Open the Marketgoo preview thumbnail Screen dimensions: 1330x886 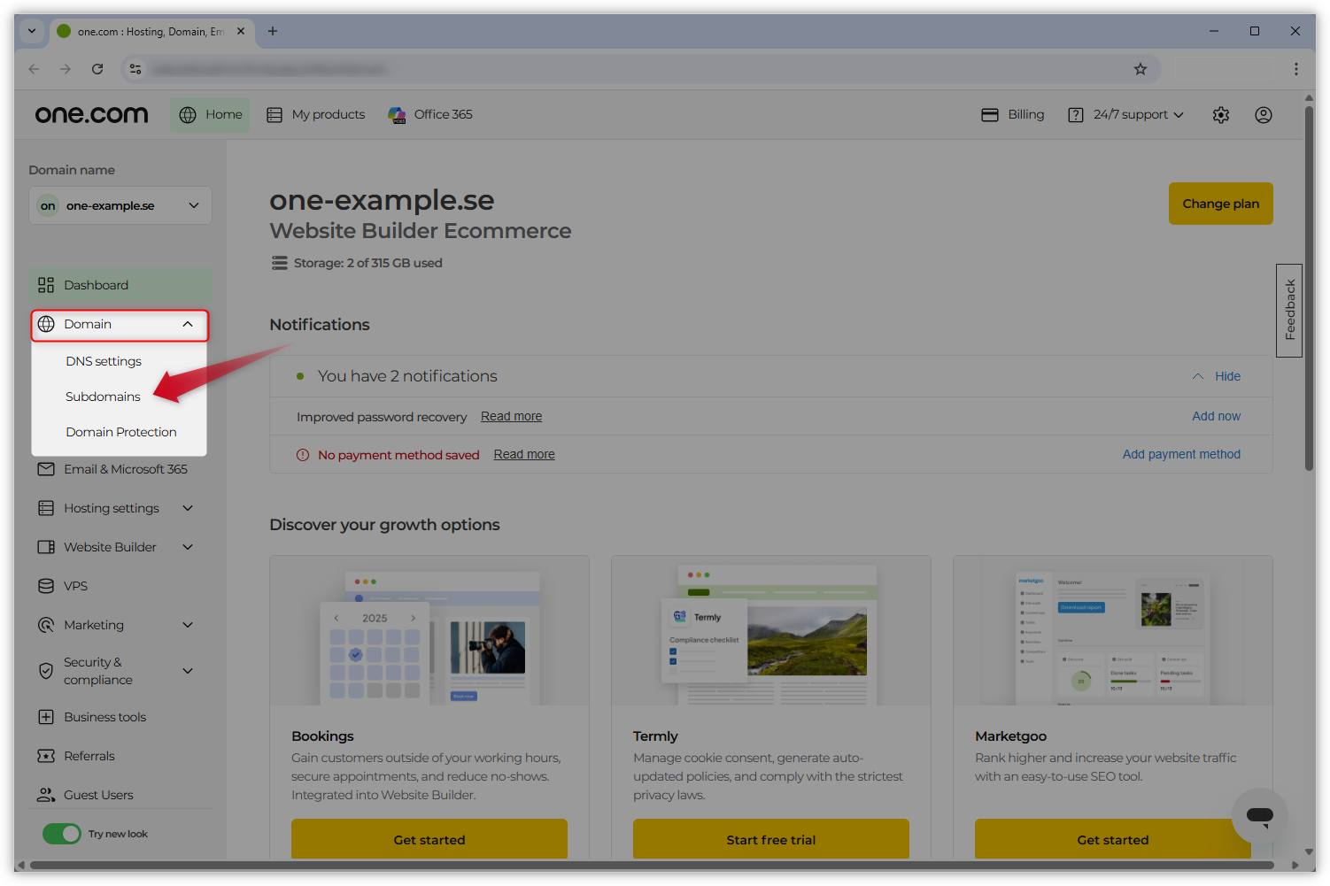pos(1113,631)
